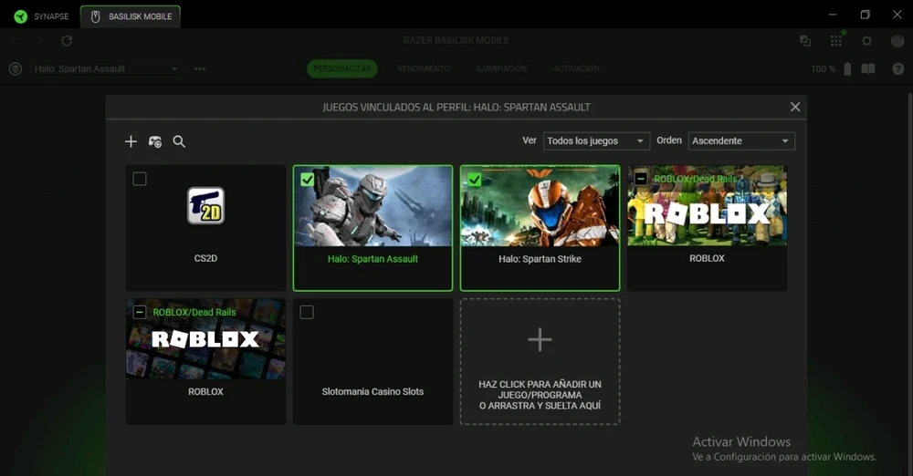This screenshot has width=913, height=476.
Task: Open the game search magnifier icon
Action: [x=179, y=141]
